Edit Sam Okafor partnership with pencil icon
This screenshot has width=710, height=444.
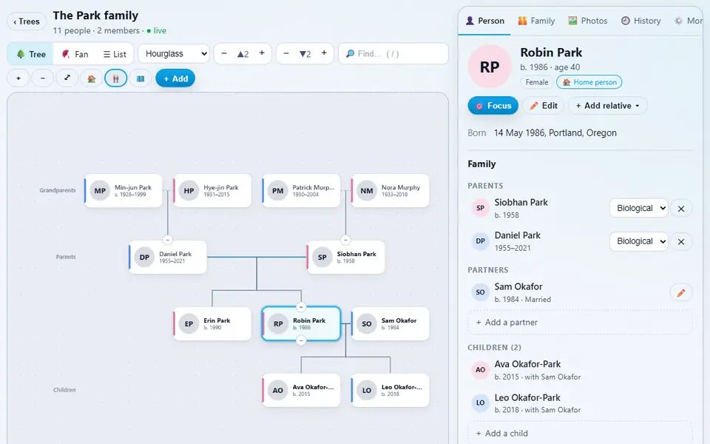[x=681, y=293]
